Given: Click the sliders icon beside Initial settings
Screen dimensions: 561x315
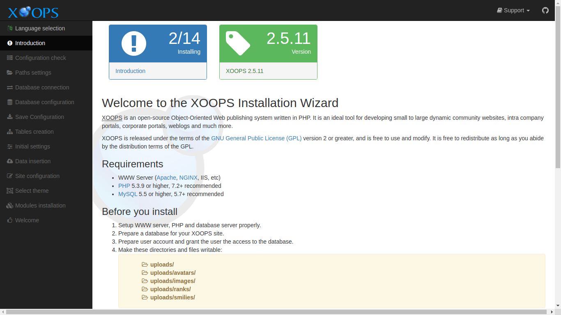Looking at the screenshot, I should point(9,146).
